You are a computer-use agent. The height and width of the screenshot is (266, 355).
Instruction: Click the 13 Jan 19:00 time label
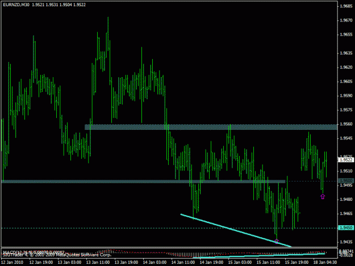(x=126, y=262)
